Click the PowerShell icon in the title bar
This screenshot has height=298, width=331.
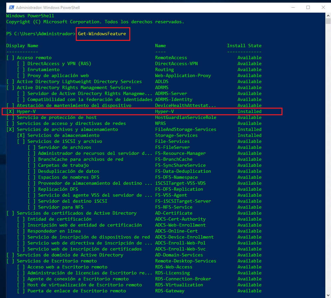(11, 7)
